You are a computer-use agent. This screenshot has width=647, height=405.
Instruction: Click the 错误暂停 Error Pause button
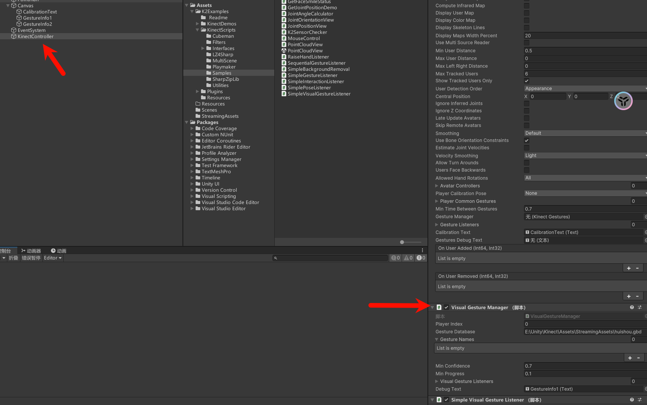[x=31, y=258]
